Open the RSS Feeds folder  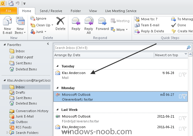(x=21, y=127)
